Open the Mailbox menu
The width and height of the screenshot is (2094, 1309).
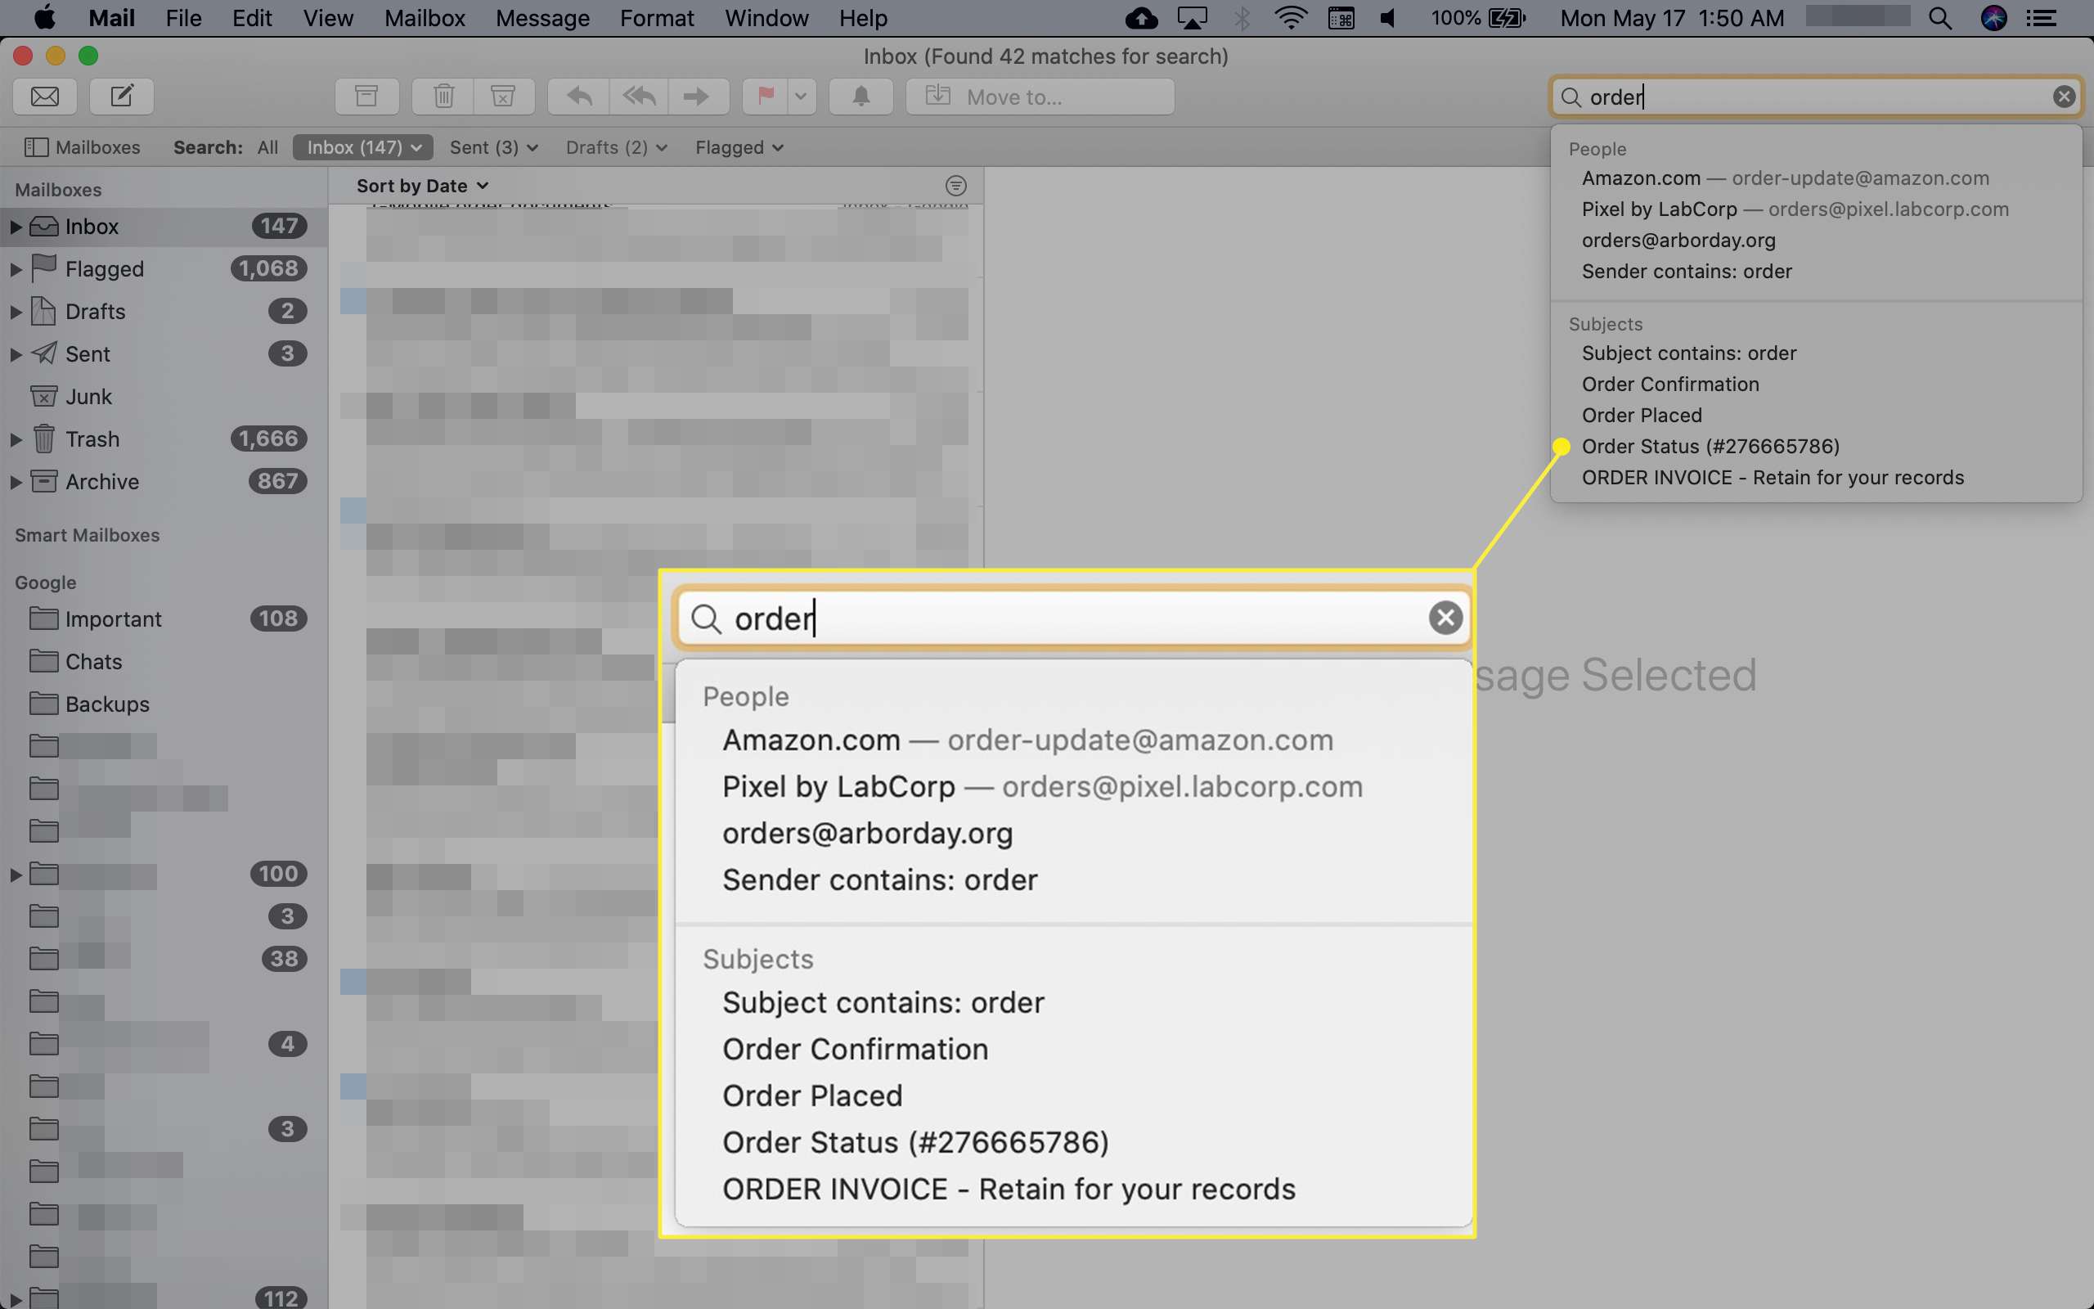pos(424,18)
